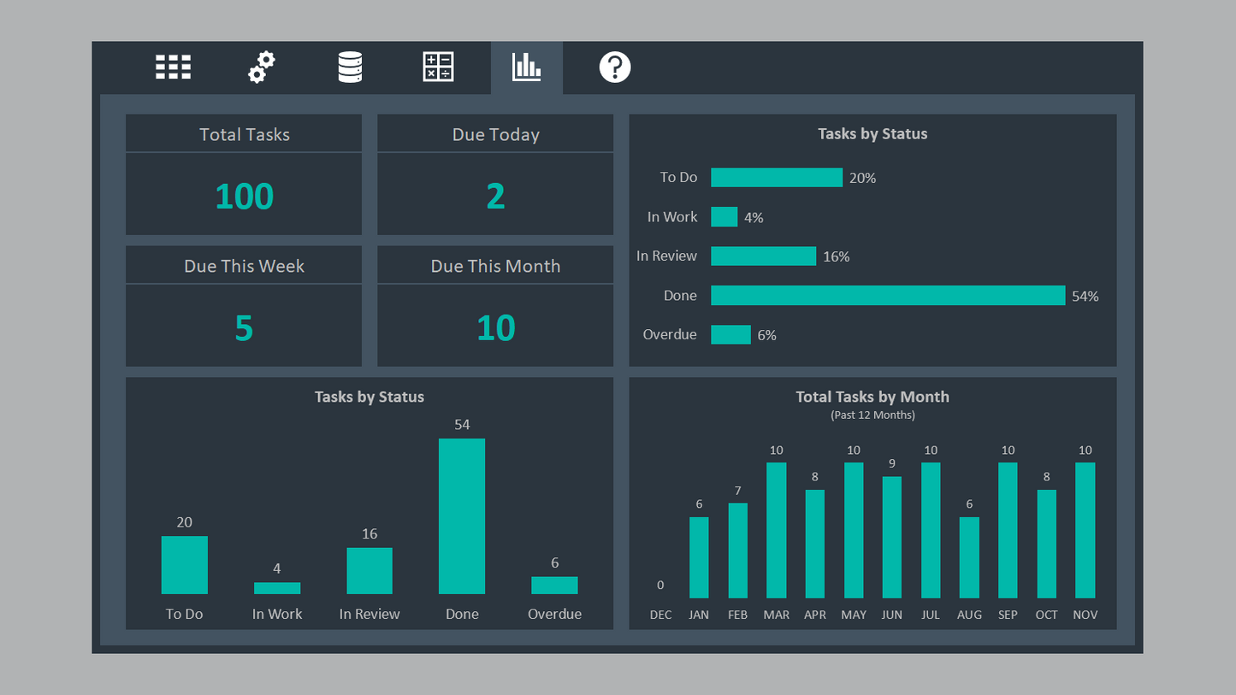Image resolution: width=1236 pixels, height=695 pixels.
Task: Click the In Review horizontal bar
Action: [x=763, y=256]
